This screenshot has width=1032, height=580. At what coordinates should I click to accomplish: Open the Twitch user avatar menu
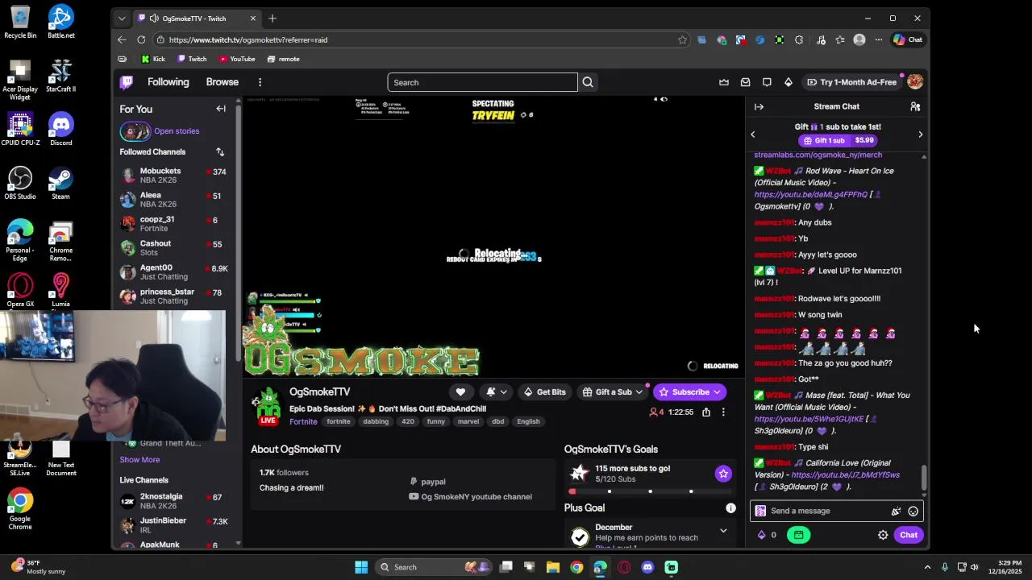914,82
